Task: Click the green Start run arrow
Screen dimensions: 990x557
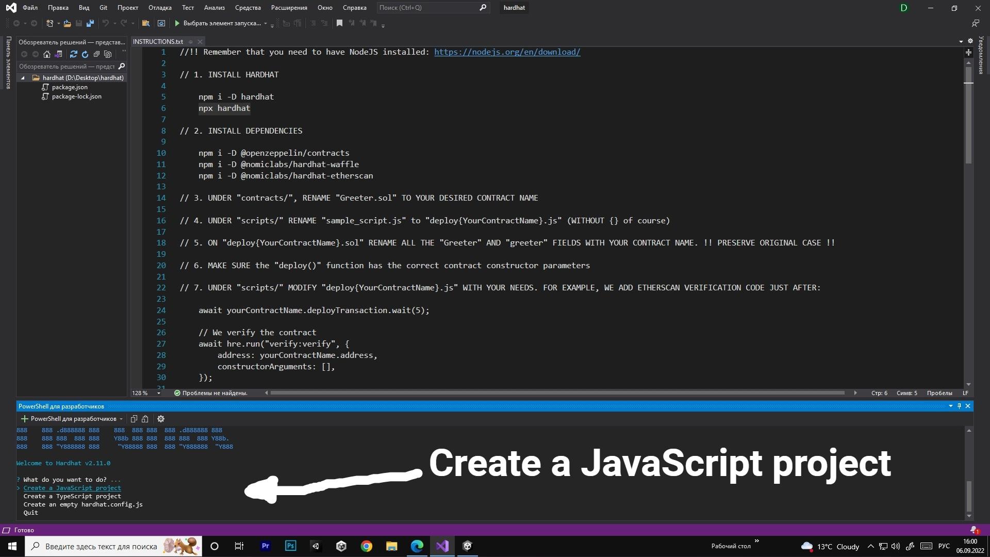Action: point(177,23)
